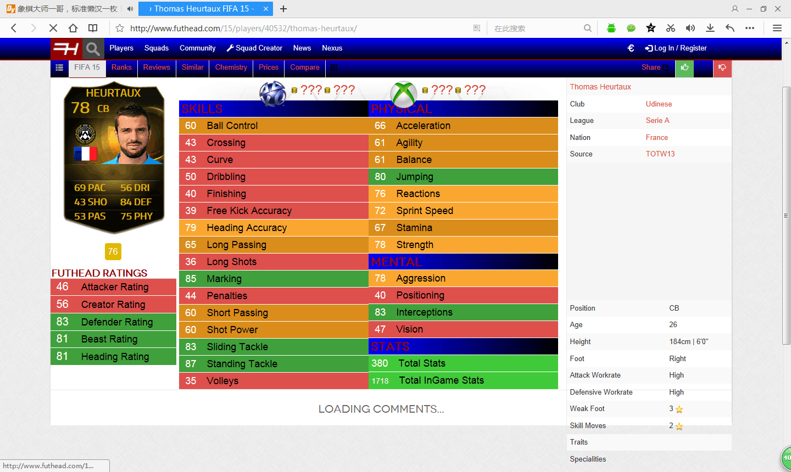The width and height of the screenshot is (791, 472).
Task: Open the Players menu
Action: (121, 48)
